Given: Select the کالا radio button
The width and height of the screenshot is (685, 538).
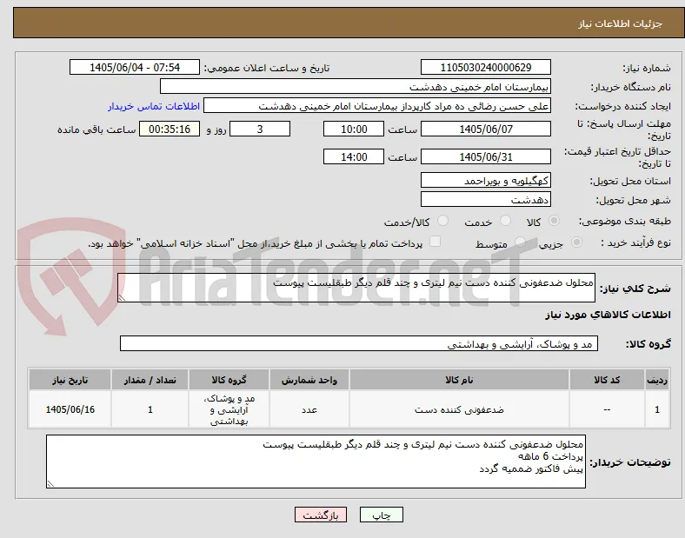Looking at the screenshot, I should point(554,221).
